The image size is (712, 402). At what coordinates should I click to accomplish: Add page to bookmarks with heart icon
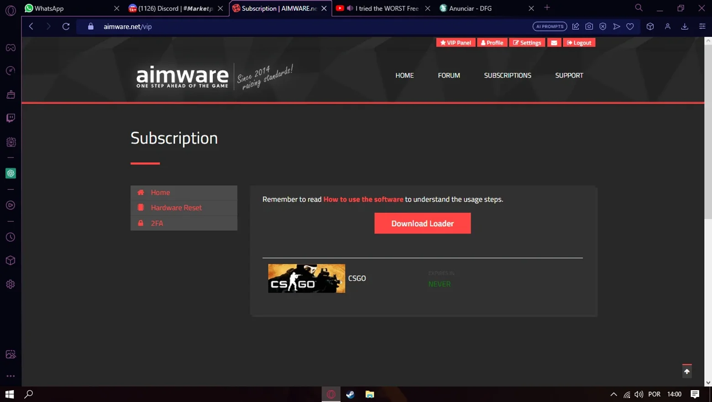630,26
